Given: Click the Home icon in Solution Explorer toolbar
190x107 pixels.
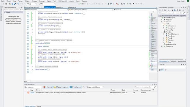Looking at the screenshot, I should [x=165, y=10].
